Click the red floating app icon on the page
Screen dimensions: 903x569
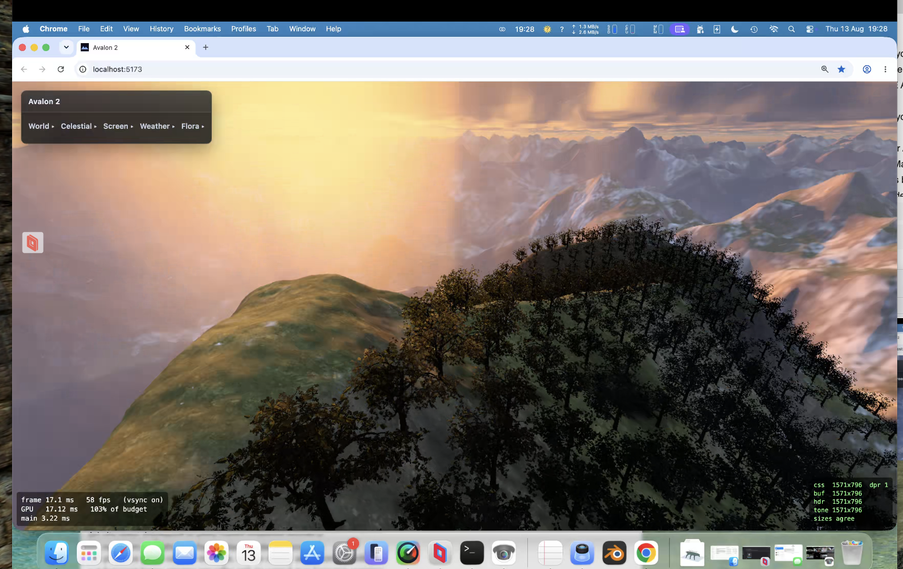(x=33, y=242)
